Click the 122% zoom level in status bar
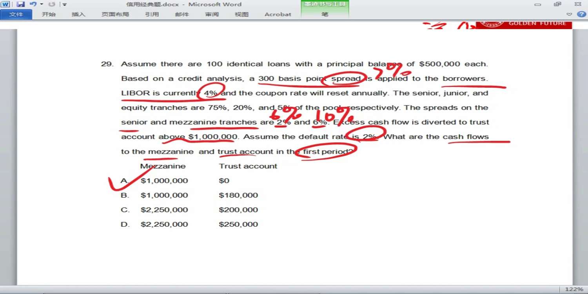Screen dimensions: 588x294 point(574,289)
